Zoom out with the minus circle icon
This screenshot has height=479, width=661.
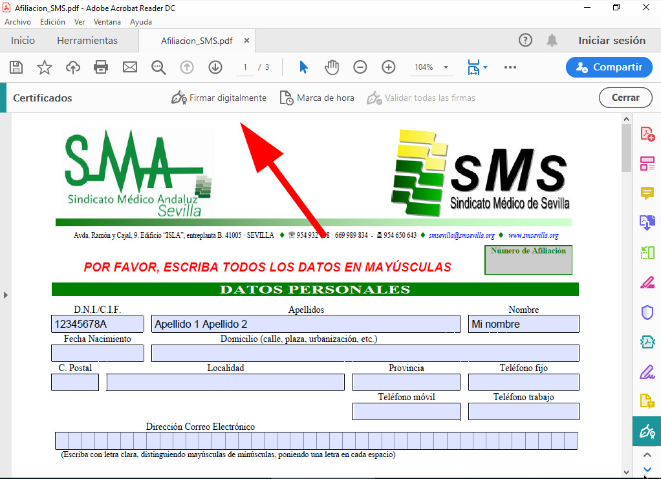click(360, 67)
